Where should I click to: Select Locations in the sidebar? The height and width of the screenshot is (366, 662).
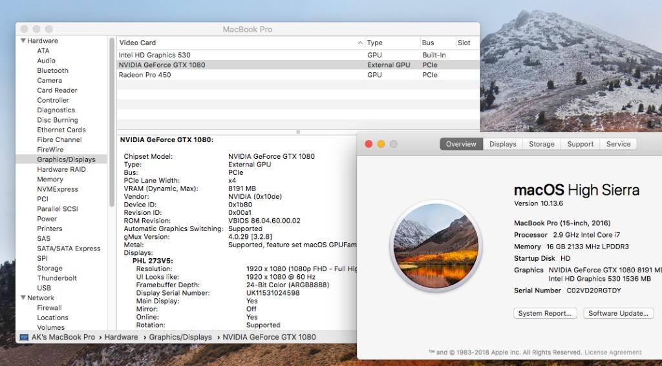[x=52, y=318]
